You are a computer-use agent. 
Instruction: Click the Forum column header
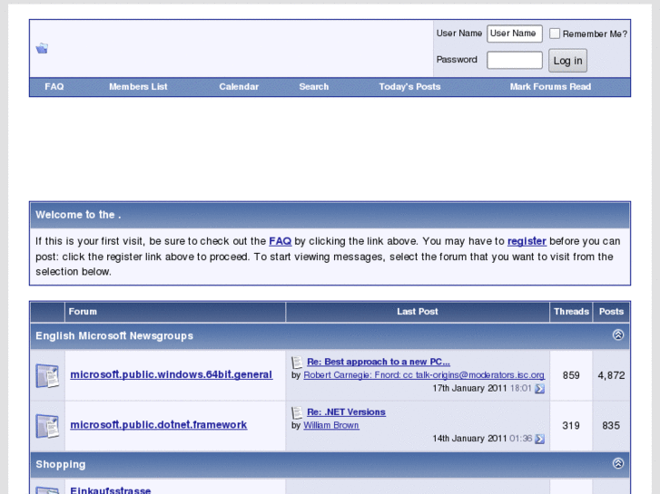pyautogui.click(x=83, y=312)
